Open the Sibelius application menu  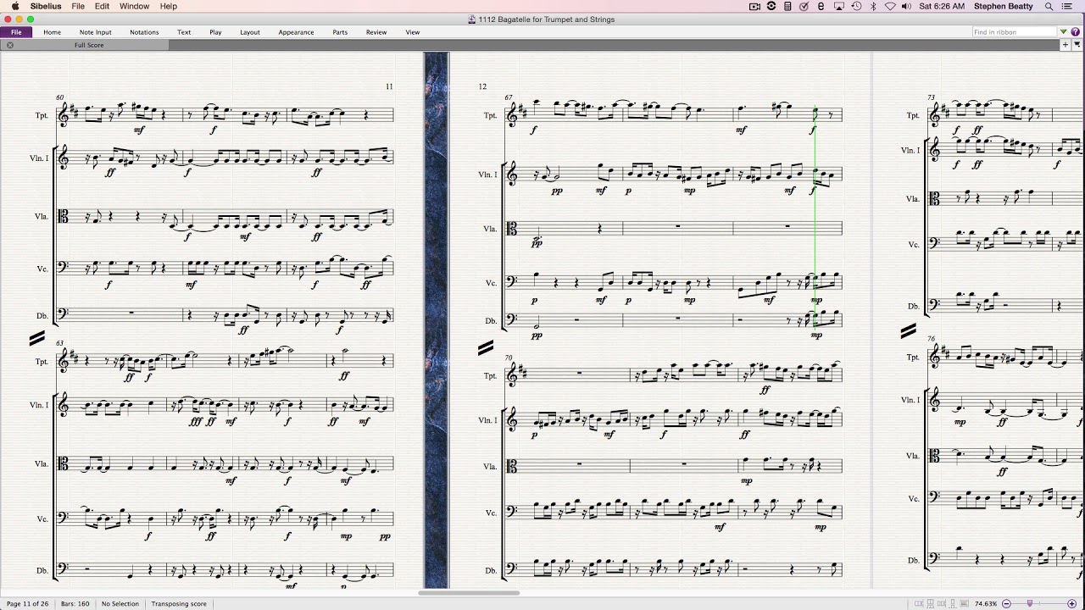[46, 6]
